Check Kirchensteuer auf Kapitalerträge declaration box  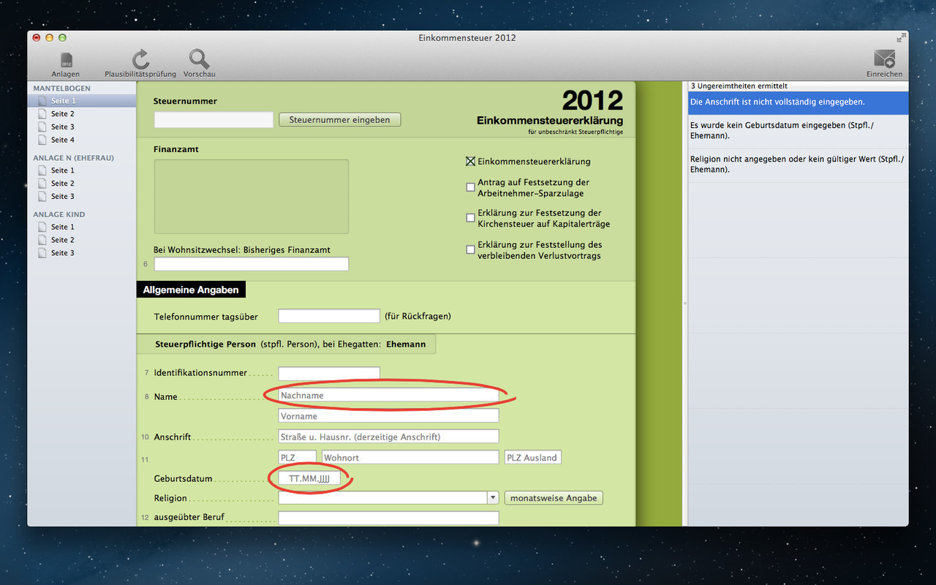point(471,218)
